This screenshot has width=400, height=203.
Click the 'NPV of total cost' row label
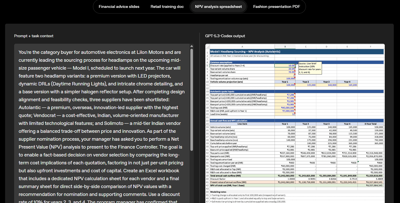(227, 185)
